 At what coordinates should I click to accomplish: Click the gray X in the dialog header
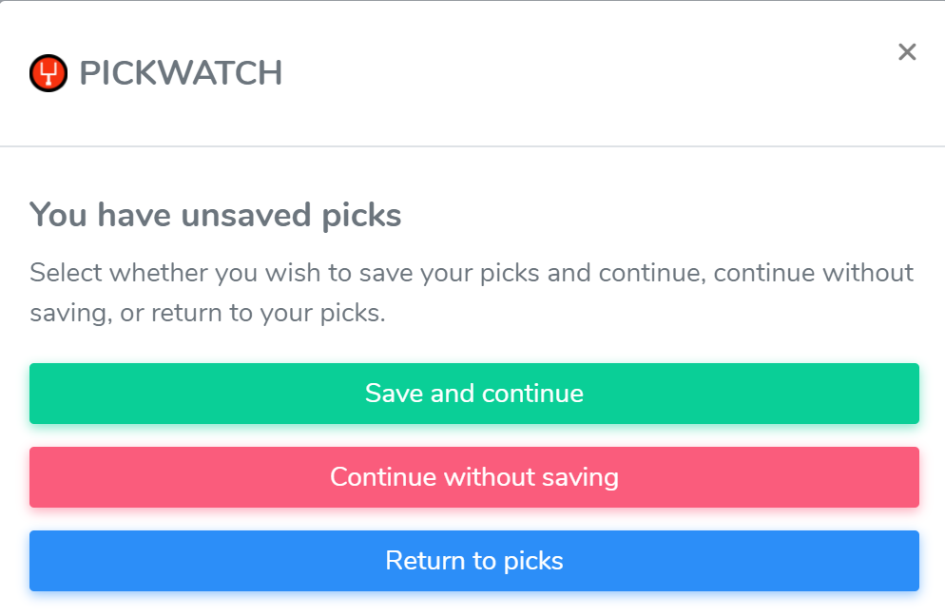tap(907, 52)
